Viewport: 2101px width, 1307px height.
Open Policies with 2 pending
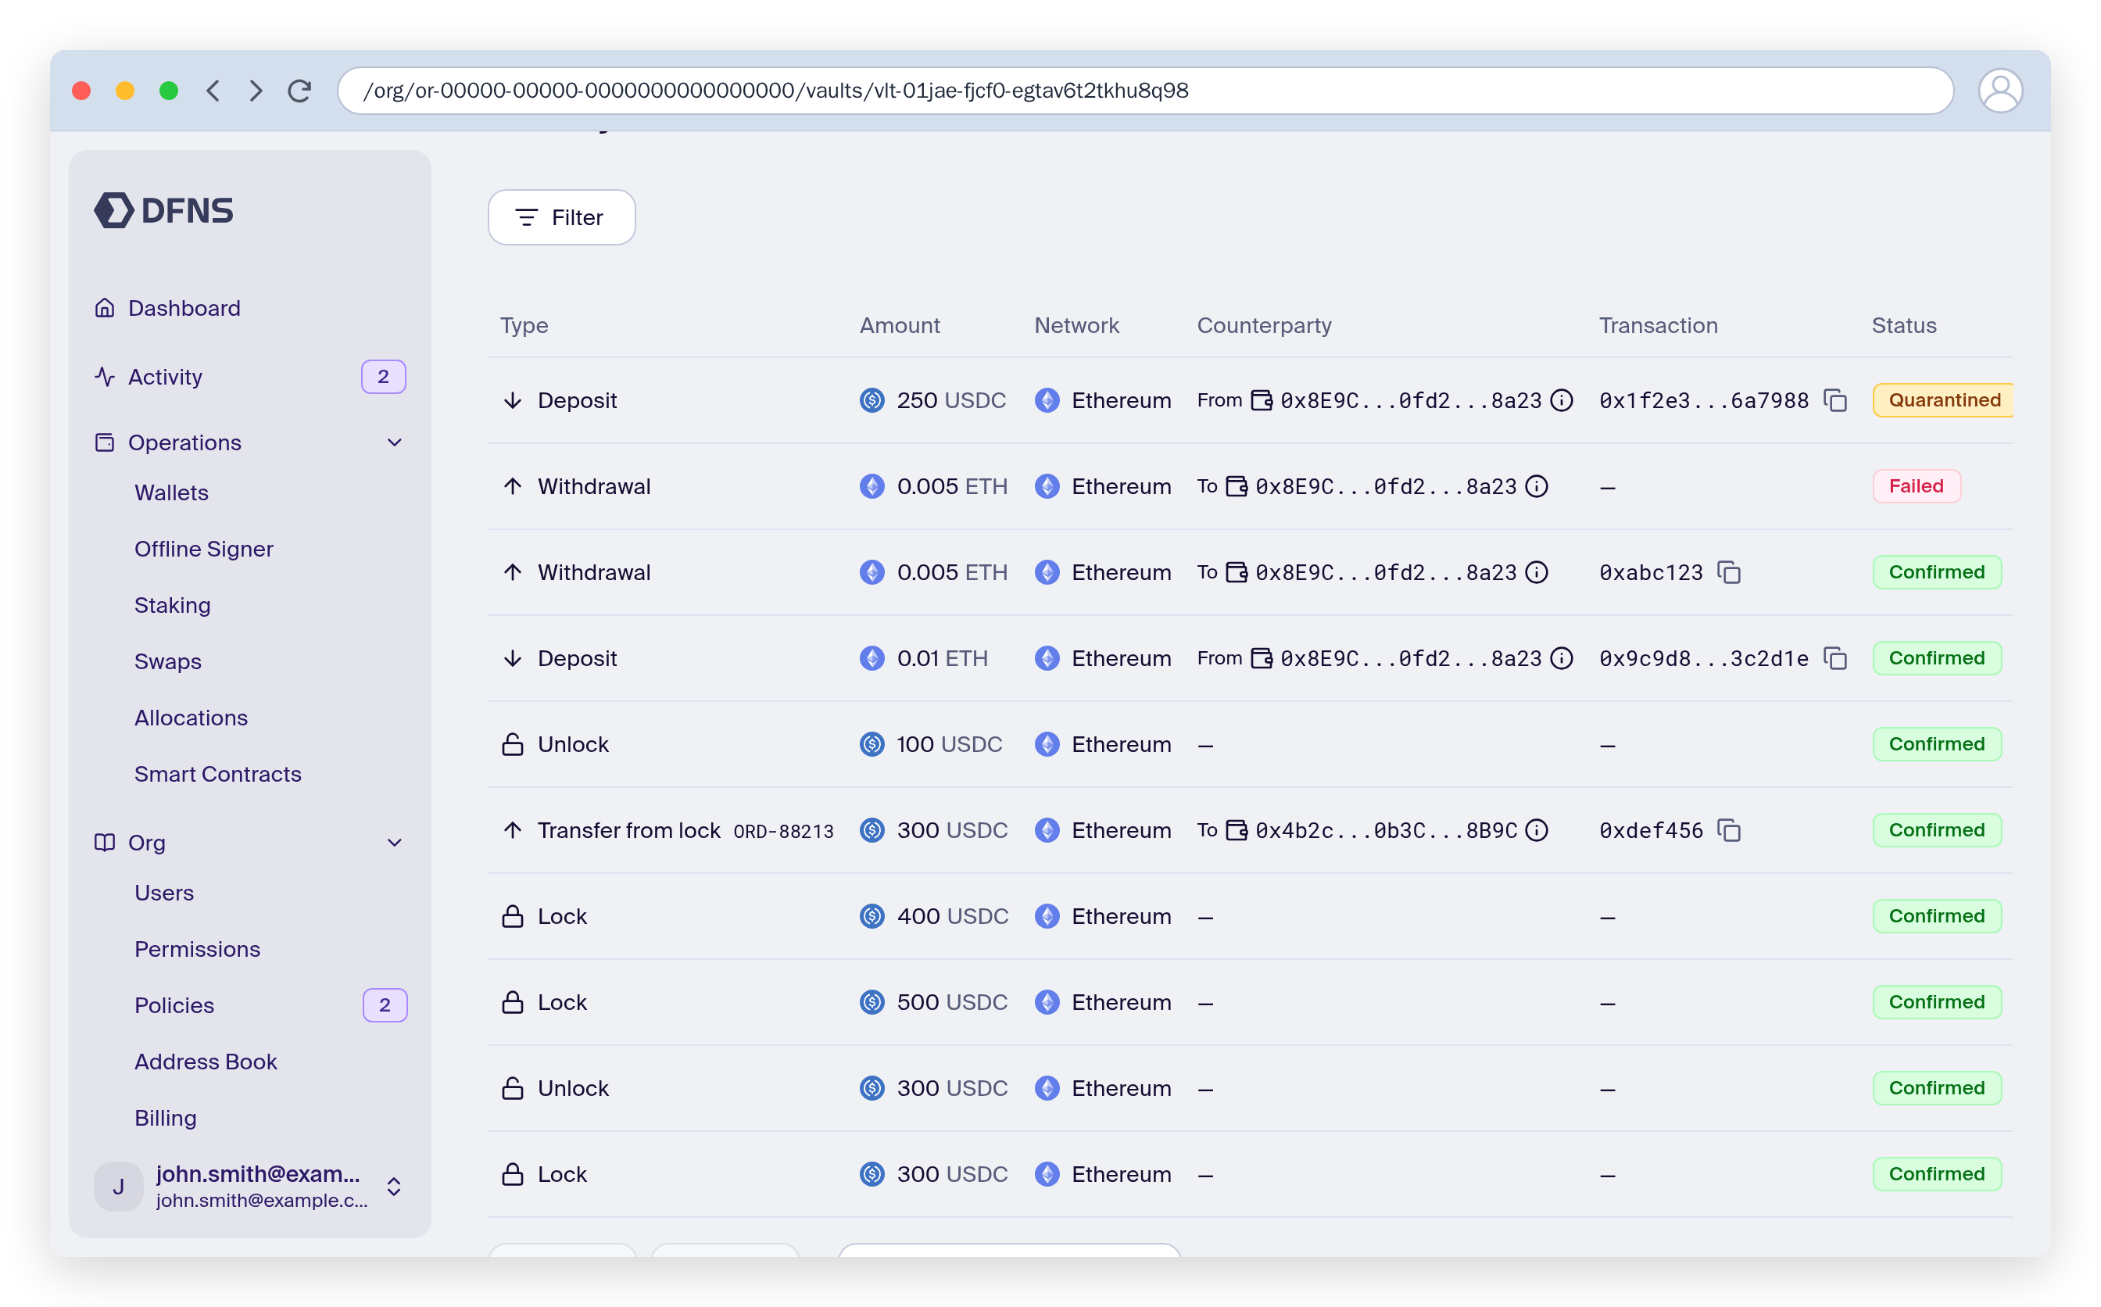[174, 1005]
